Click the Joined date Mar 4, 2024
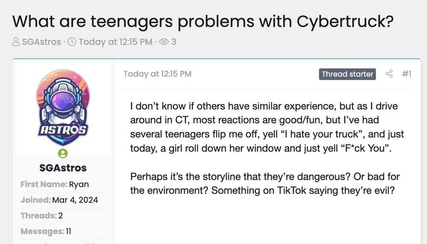 click(x=75, y=200)
